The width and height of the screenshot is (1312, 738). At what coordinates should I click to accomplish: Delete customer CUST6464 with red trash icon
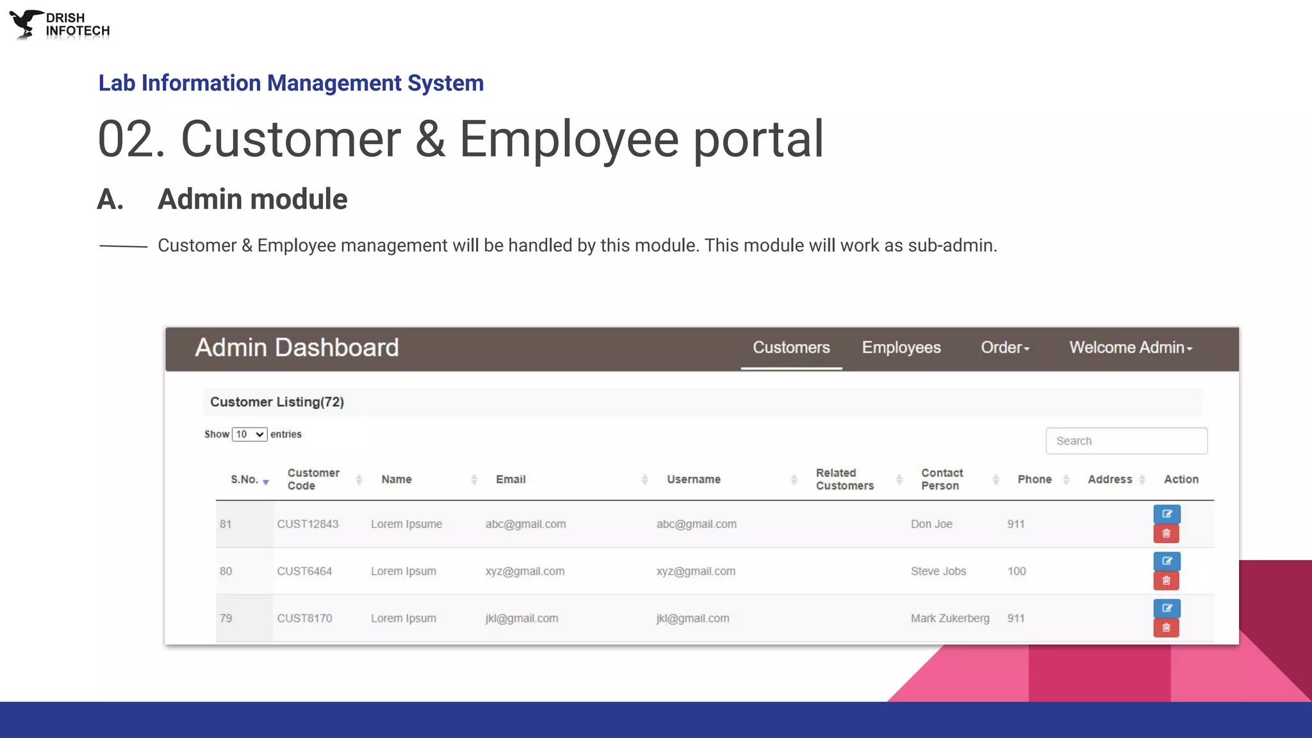tap(1167, 581)
